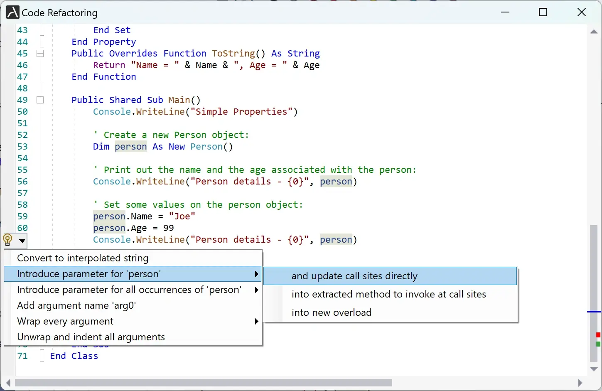Choose 'Unwrap and indent all arguments'

point(91,337)
